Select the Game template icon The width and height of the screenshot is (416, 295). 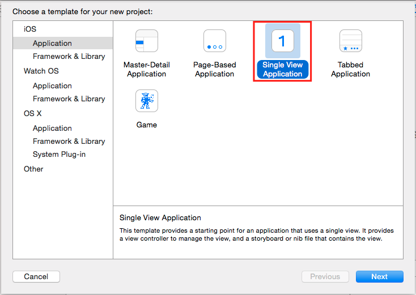tap(147, 101)
